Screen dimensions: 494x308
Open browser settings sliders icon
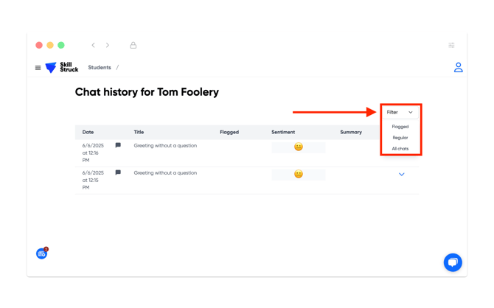pos(451,45)
